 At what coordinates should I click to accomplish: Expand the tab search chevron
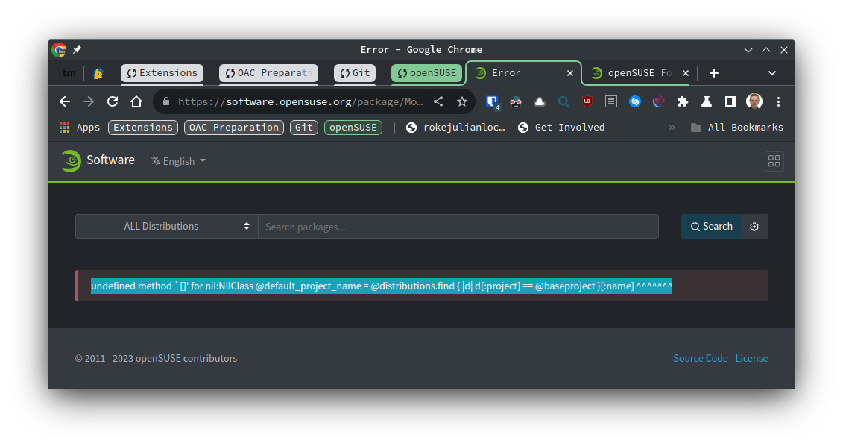tap(772, 73)
